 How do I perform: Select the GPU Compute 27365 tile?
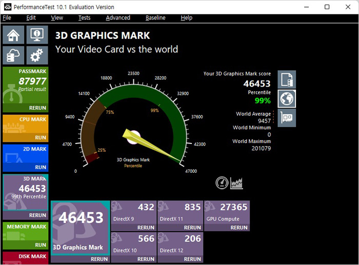point(227,212)
